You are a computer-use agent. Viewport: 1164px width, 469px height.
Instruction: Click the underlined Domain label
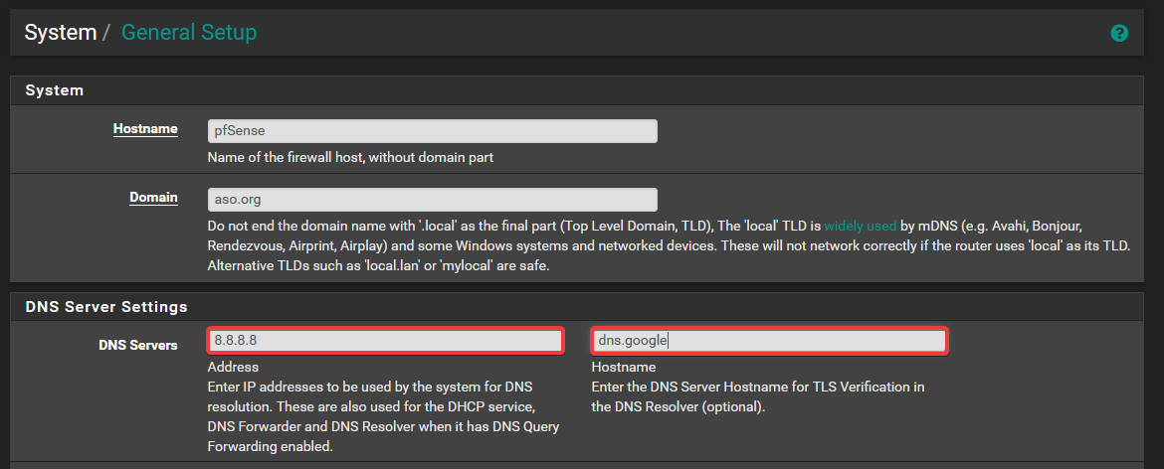tap(153, 198)
